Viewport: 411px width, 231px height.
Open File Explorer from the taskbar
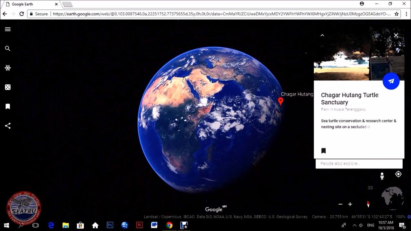tap(66, 225)
